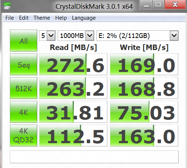
Task: Run the 4K QD32 test
Action: click(x=23, y=135)
